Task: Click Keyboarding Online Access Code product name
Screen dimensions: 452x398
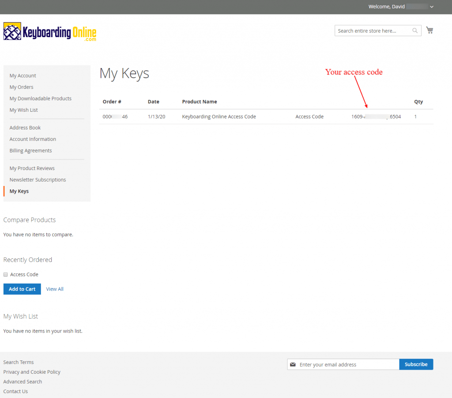Action: 219,117
